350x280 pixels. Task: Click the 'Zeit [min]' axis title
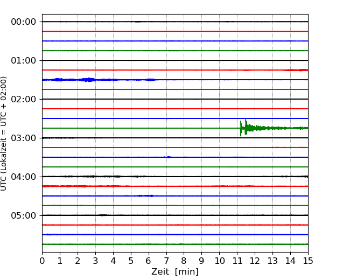pos(175,272)
